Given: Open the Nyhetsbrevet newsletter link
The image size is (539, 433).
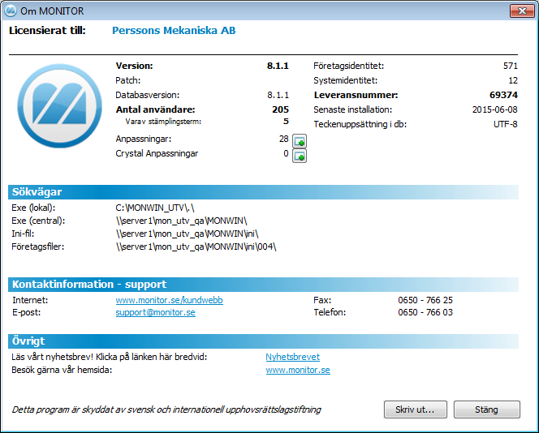Looking at the screenshot, I should 292,357.
